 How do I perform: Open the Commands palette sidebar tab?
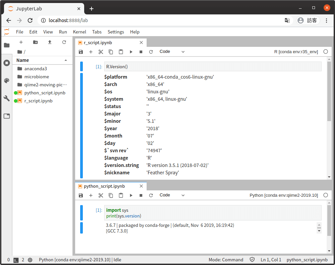(7, 81)
